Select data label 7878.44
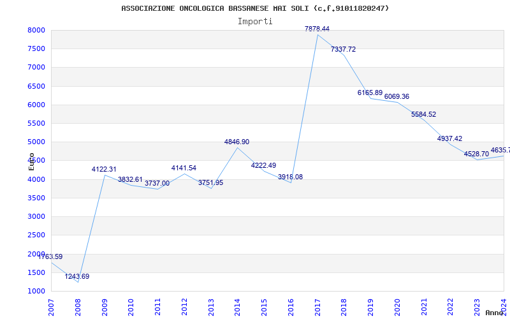510x319 pixels. click(x=317, y=29)
